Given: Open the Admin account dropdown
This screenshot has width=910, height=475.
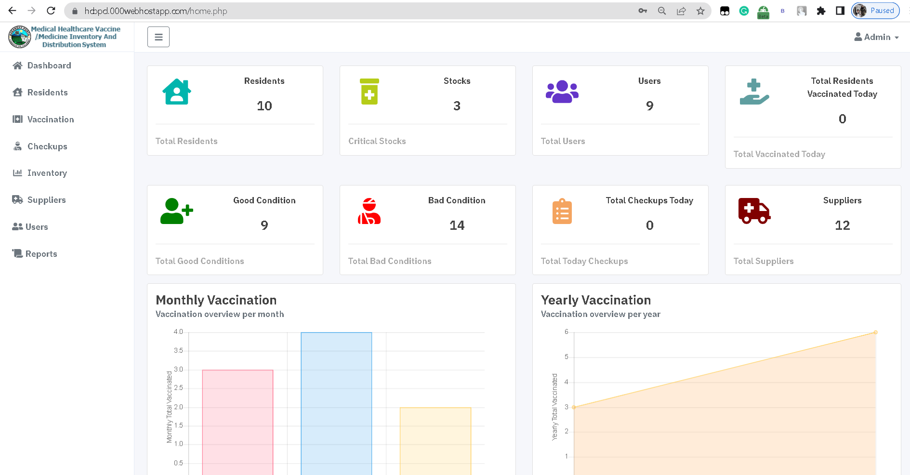Looking at the screenshot, I should pyautogui.click(x=876, y=37).
